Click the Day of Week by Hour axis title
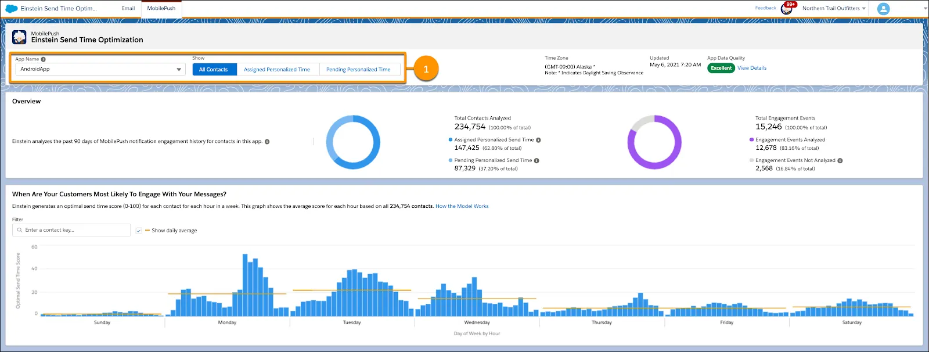 [477, 334]
